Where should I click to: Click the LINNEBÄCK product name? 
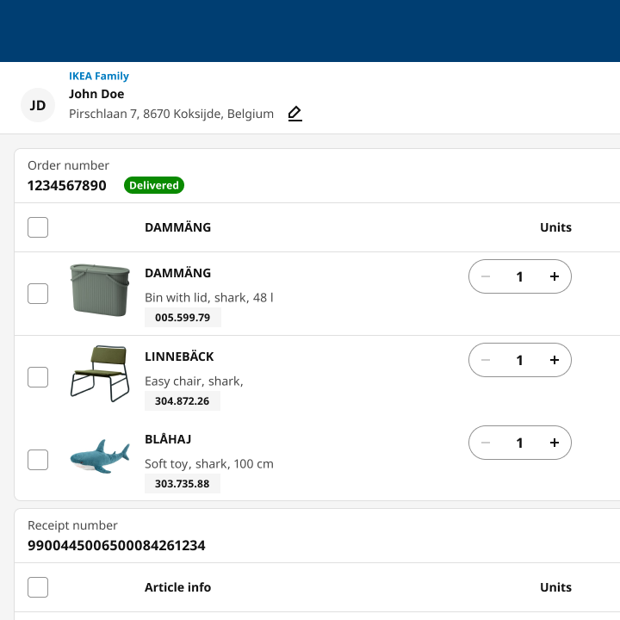(x=179, y=356)
